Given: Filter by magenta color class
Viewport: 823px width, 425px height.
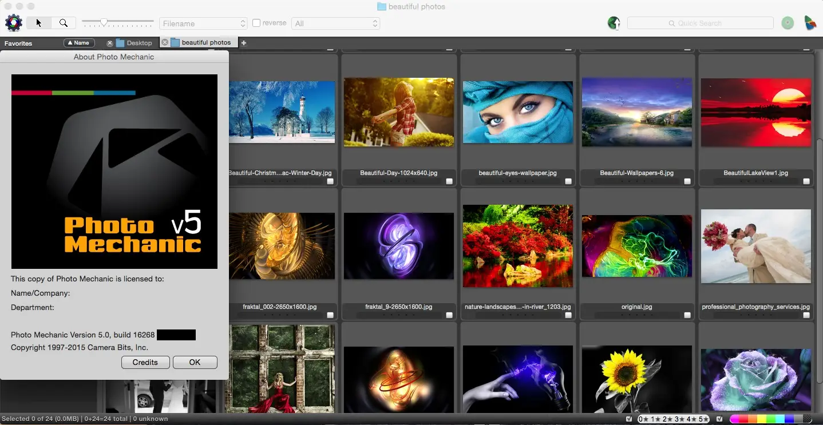Looking at the screenshot, I should [x=734, y=419].
